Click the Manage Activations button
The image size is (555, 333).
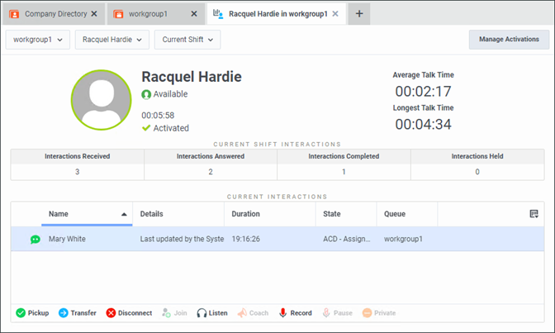tap(509, 40)
